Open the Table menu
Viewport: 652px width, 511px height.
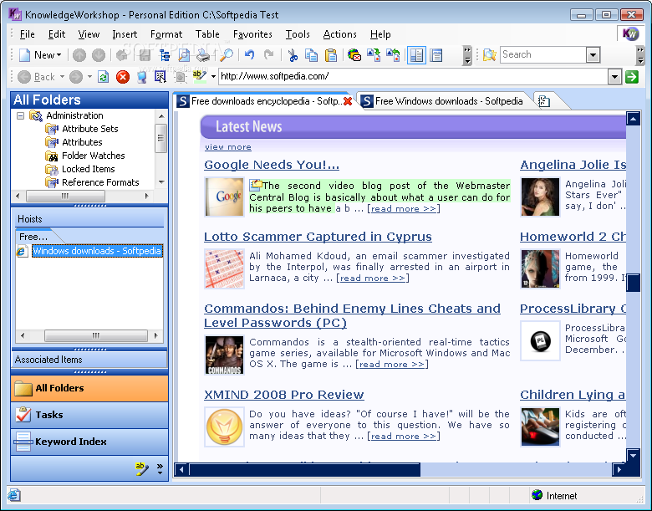[x=207, y=34]
